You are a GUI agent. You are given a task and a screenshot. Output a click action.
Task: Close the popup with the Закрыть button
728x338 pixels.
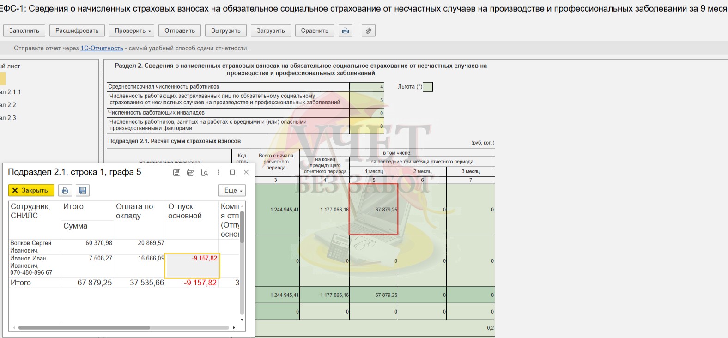[x=31, y=190]
